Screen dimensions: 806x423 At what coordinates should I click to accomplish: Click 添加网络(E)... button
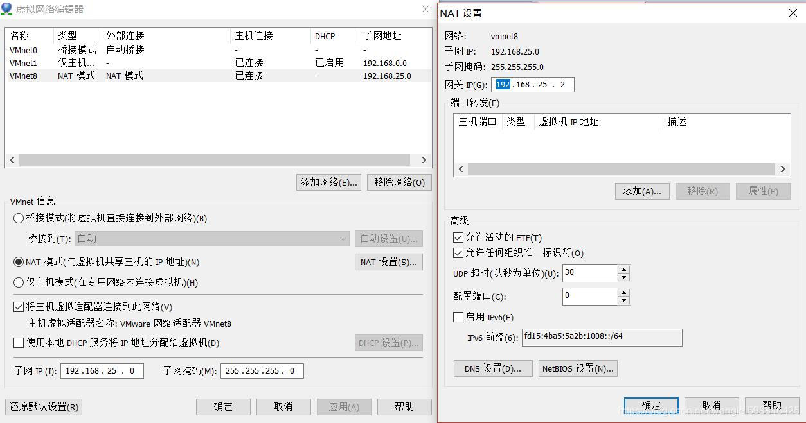(328, 182)
